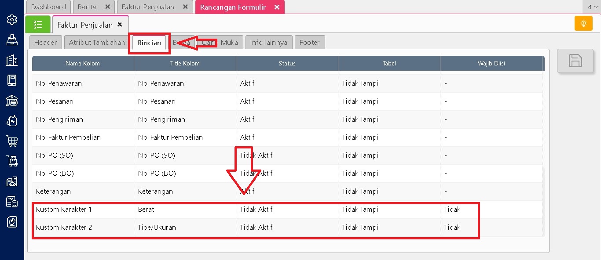Image resolution: width=601 pixels, height=260 pixels.
Task: Close the inner Faktur Penjualan form tab
Action: click(120, 25)
